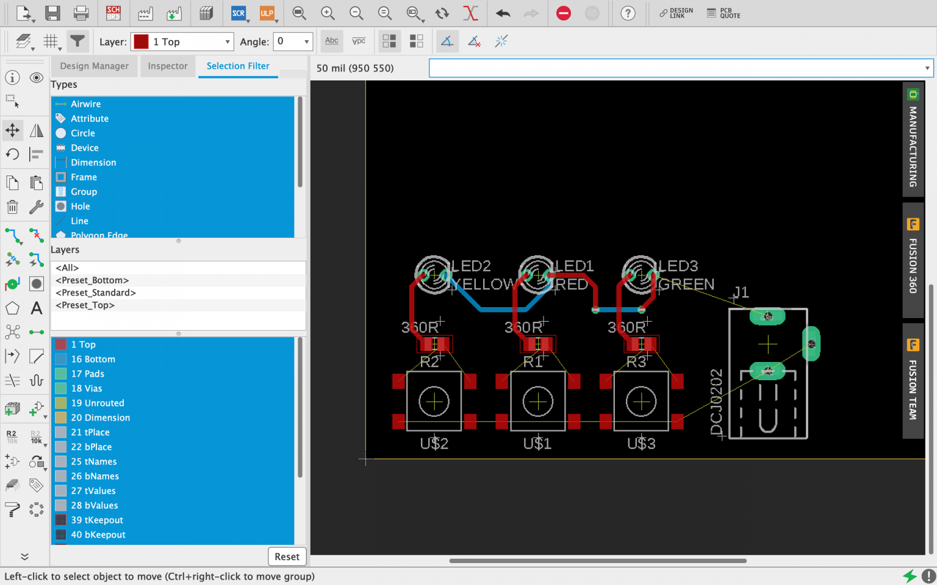Open the ULP scripts icon
This screenshot has width=937, height=585.
coord(267,12)
